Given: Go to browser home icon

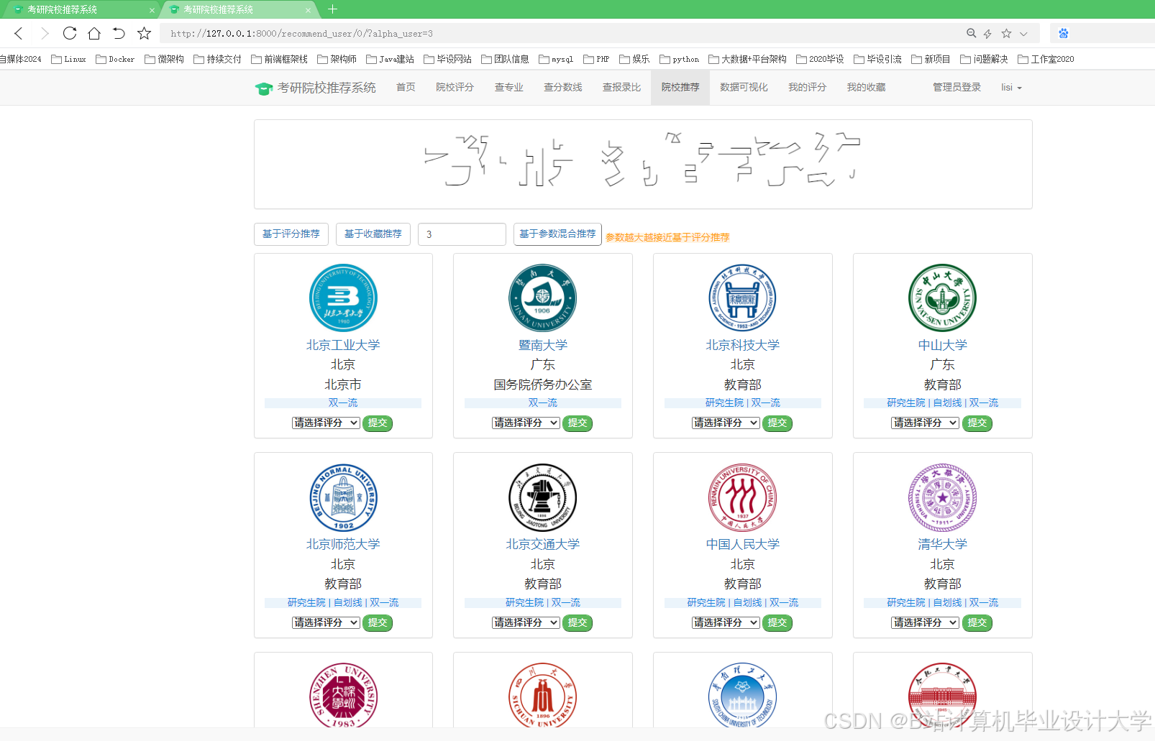Looking at the screenshot, I should point(94,33).
